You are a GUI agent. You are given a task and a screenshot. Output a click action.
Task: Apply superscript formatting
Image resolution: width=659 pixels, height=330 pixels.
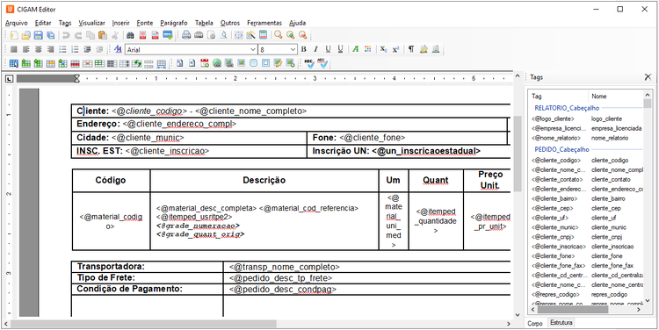tap(395, 49)
